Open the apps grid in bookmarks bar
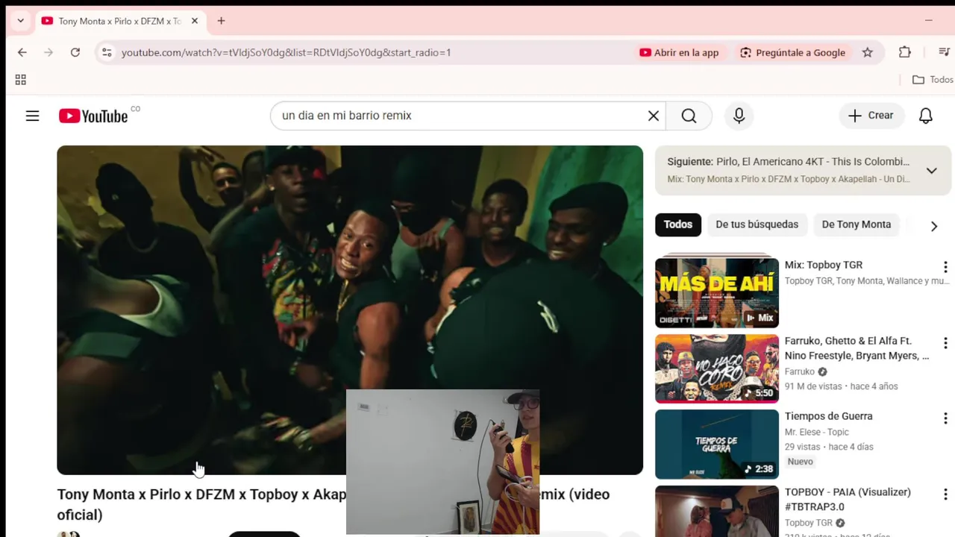The width and height of the screenshot is (955, 537). (21, 80)
